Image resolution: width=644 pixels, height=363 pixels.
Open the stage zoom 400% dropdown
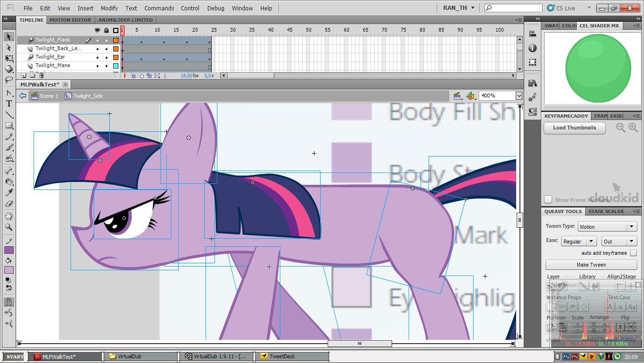519,96
